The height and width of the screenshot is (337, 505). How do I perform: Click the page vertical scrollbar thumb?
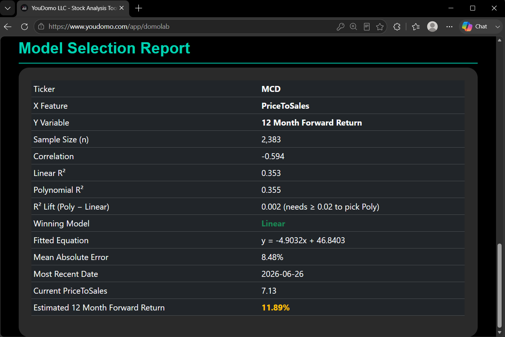(499, 286)
